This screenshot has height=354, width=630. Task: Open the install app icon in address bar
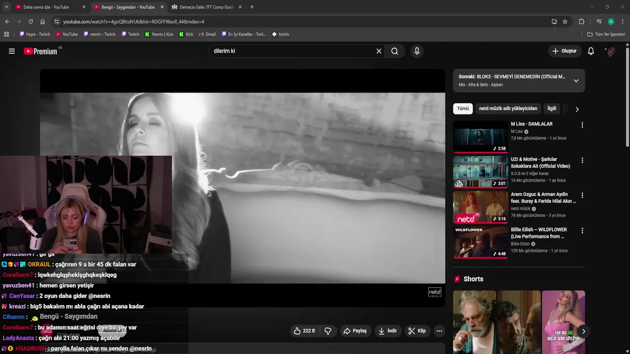coord(554,22)
